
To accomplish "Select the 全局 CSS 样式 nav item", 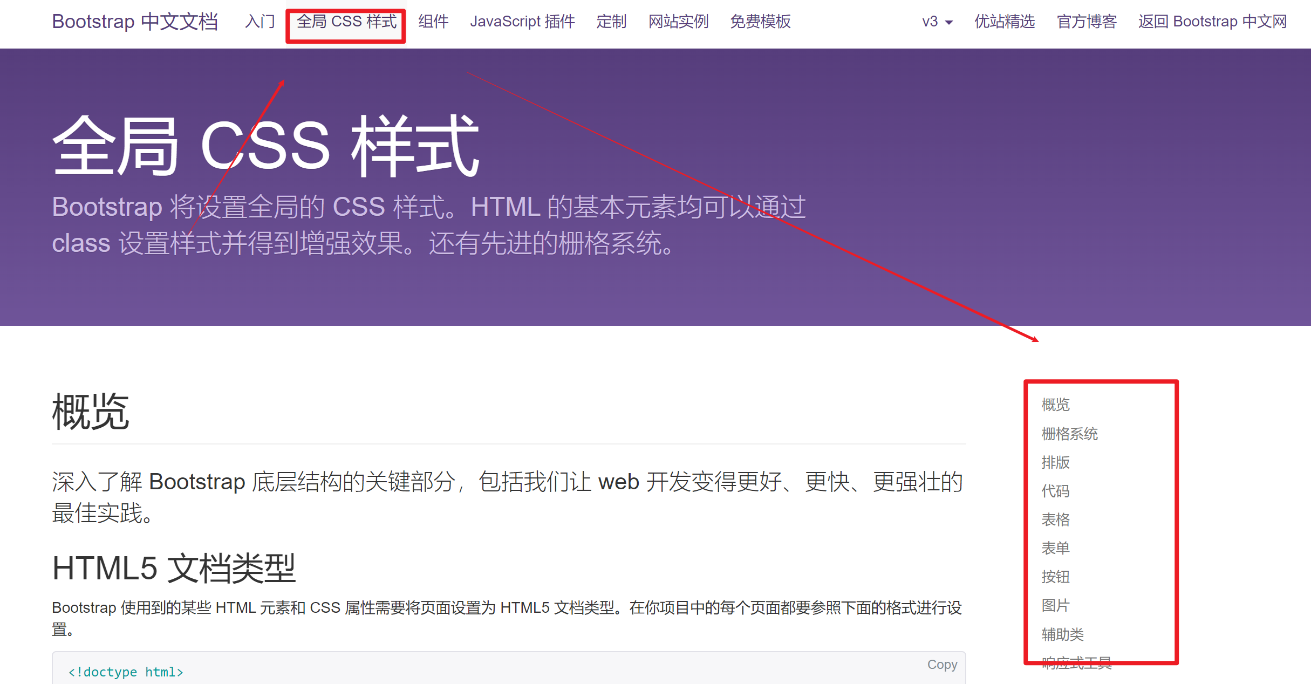I will [346, 22].
